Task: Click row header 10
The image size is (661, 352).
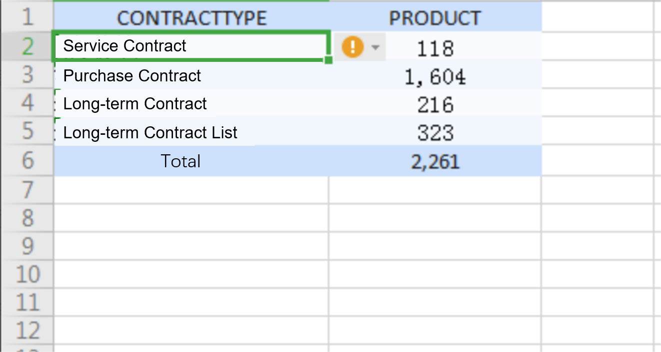Action: pyautogui.click(x=27, y=274)
